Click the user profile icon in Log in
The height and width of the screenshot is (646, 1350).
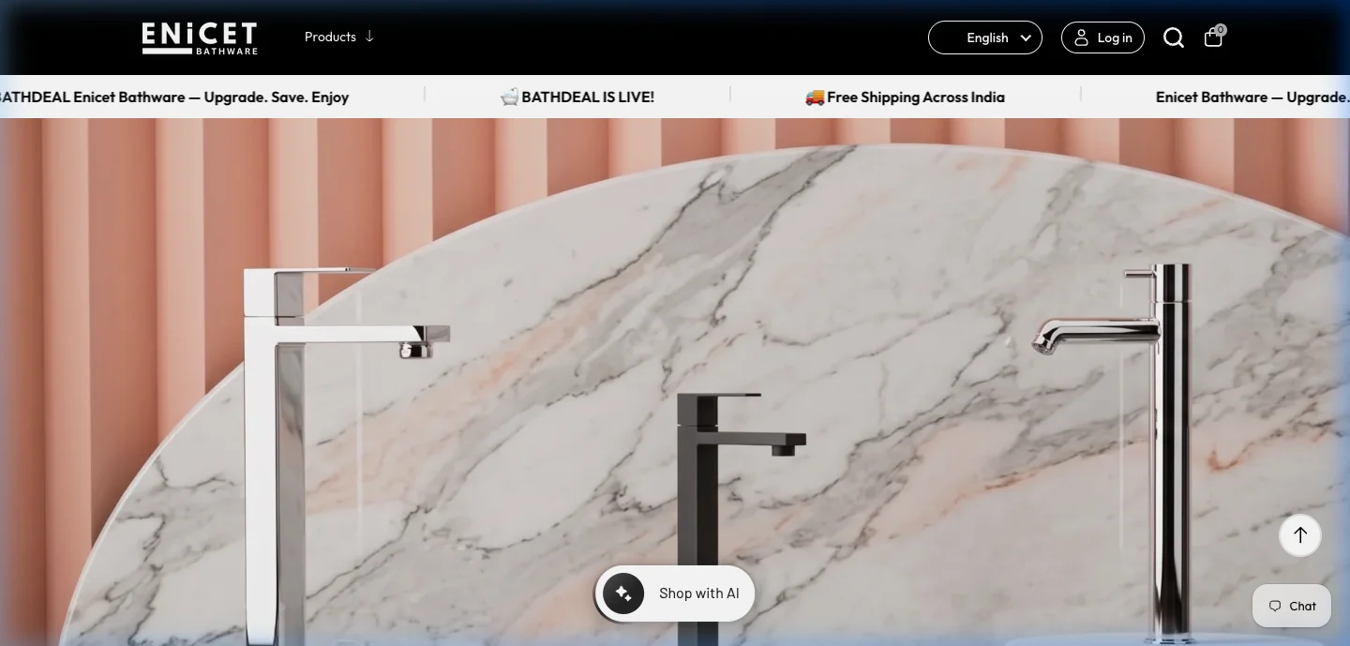point(1081,38)
